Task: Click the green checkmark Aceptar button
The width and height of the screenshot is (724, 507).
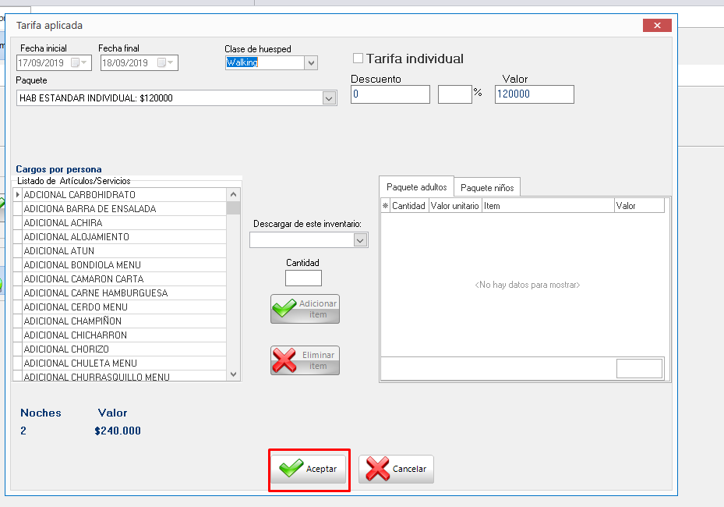Action: point(309,469)
